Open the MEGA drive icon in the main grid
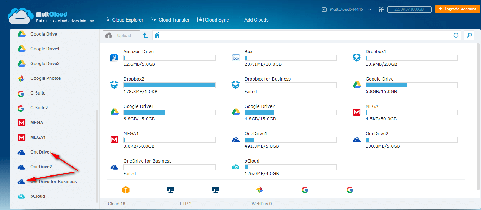The height and width of the screenshot is (210, 481). [356, 113]
